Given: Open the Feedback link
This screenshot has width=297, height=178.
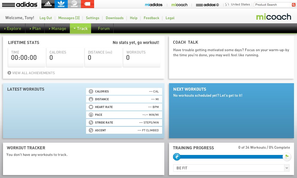Looking at the screenshot, I should (x=151, y=18).
